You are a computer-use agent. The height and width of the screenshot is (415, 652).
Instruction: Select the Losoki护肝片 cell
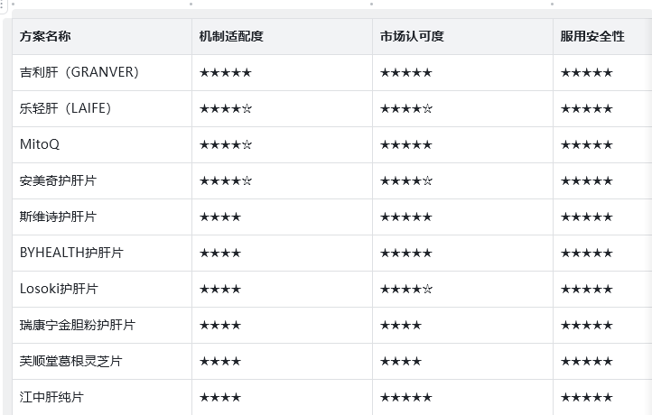[x=59, y=289]
